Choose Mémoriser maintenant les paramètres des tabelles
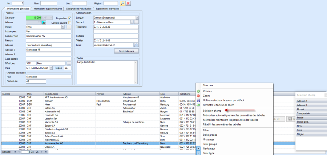327x155 pixels. tap(230, 120)
